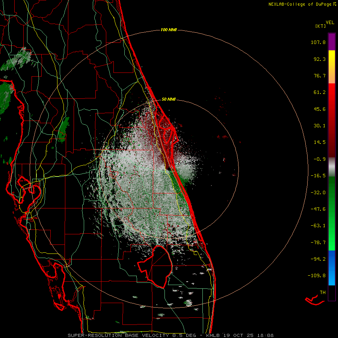Select the -0.9 velocity scale value
The image size is (338, 338).
pyautogui.click(x=320, y=159)
